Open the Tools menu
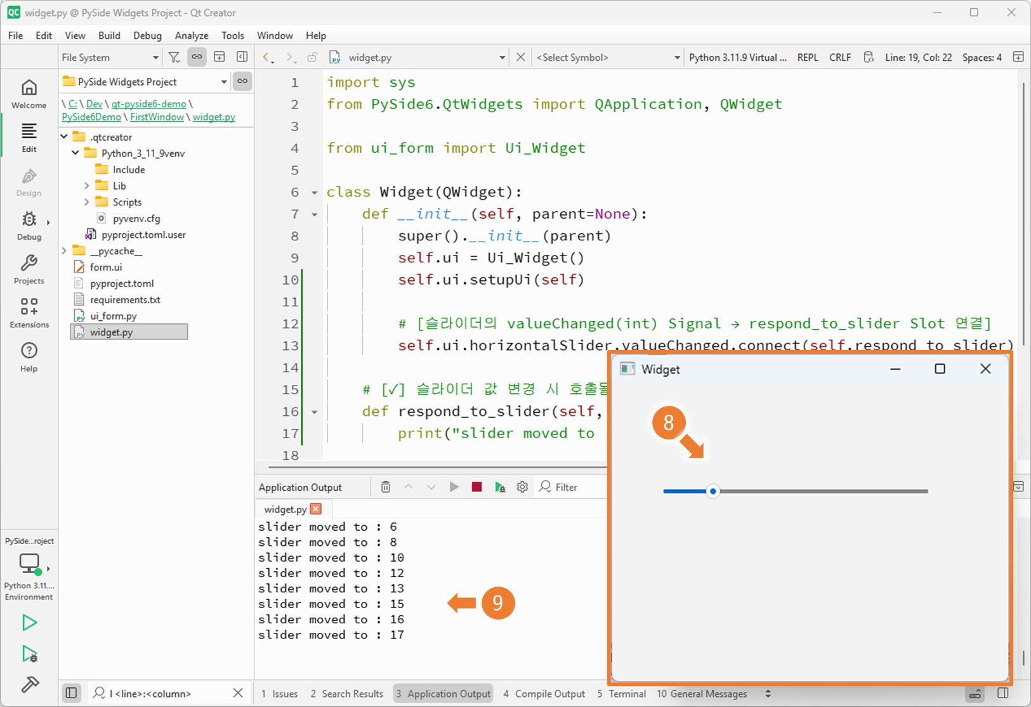This screenshot has height=707, width=1031. pos(232,36)
